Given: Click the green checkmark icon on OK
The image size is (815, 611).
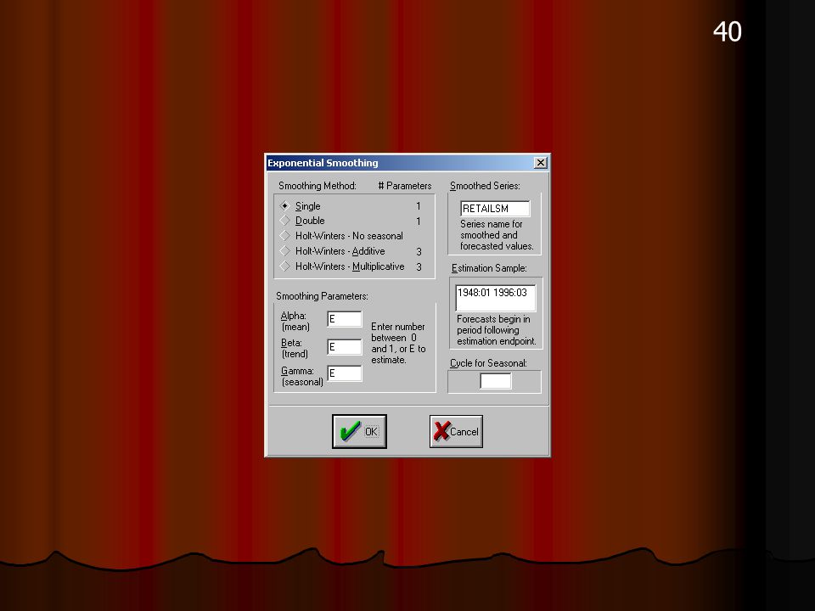Looking at the screenshot, I should coord(350,431).
